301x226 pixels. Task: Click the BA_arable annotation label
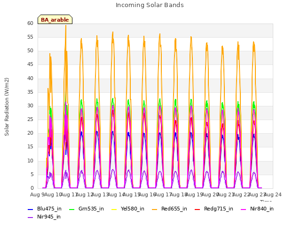pos(55,20)
